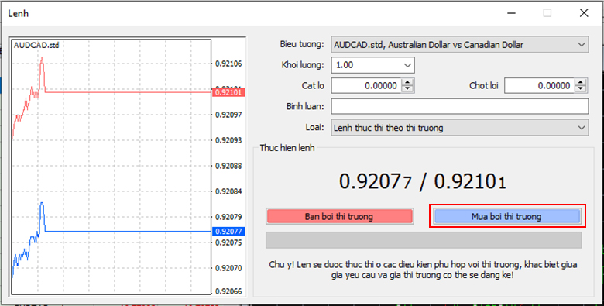Click the Thuc hien lenh group label
The width and height of the screenshot is (604, 306).
287,148
